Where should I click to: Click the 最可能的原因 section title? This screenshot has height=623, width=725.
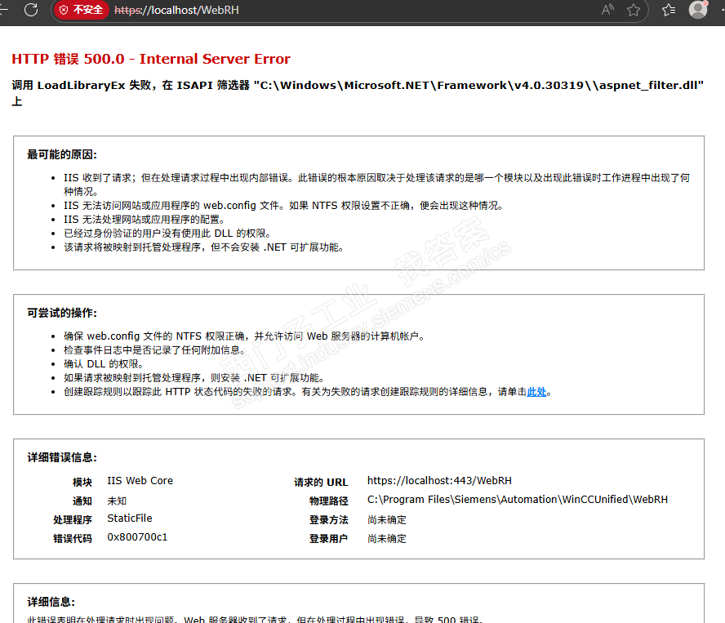pos(62,154)
